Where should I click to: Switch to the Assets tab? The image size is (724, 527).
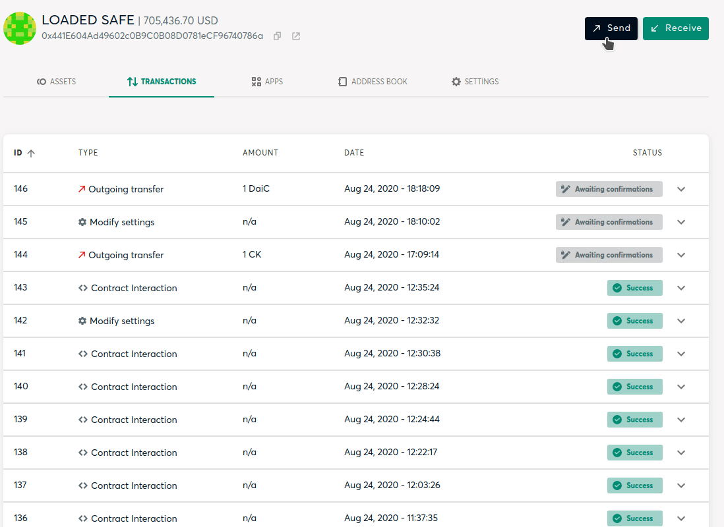point(56,82)
